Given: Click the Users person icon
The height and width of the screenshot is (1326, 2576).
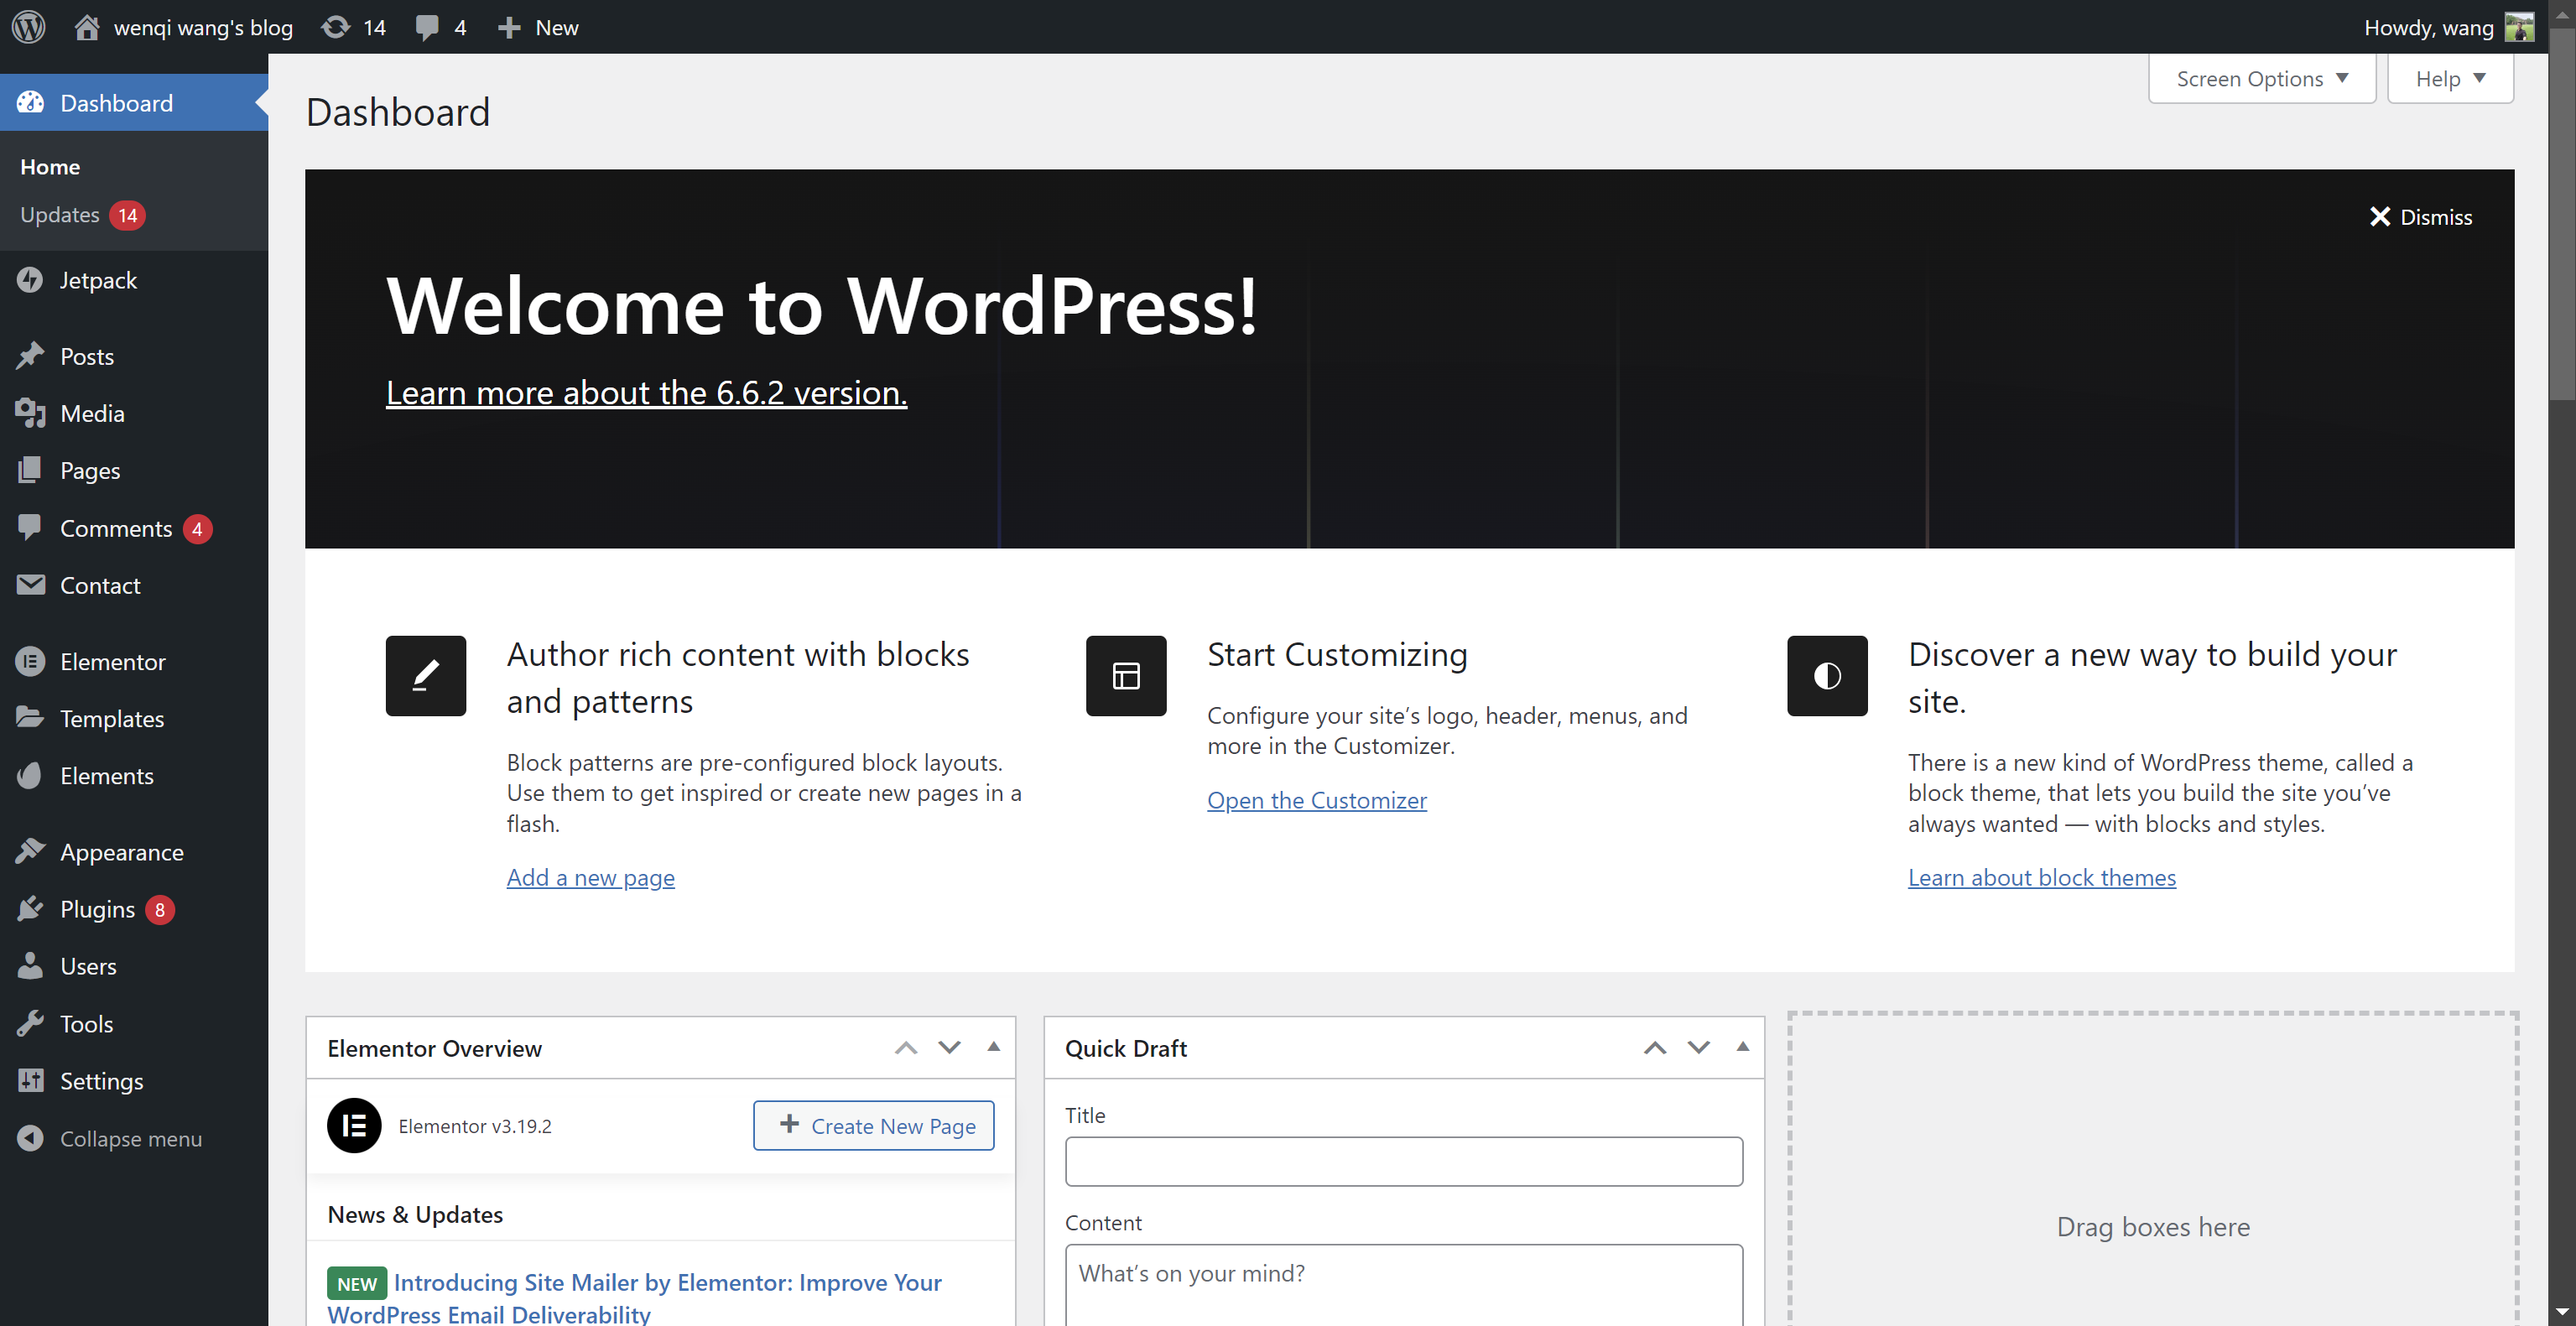Looking at the screenshot, I should point(30,965).
